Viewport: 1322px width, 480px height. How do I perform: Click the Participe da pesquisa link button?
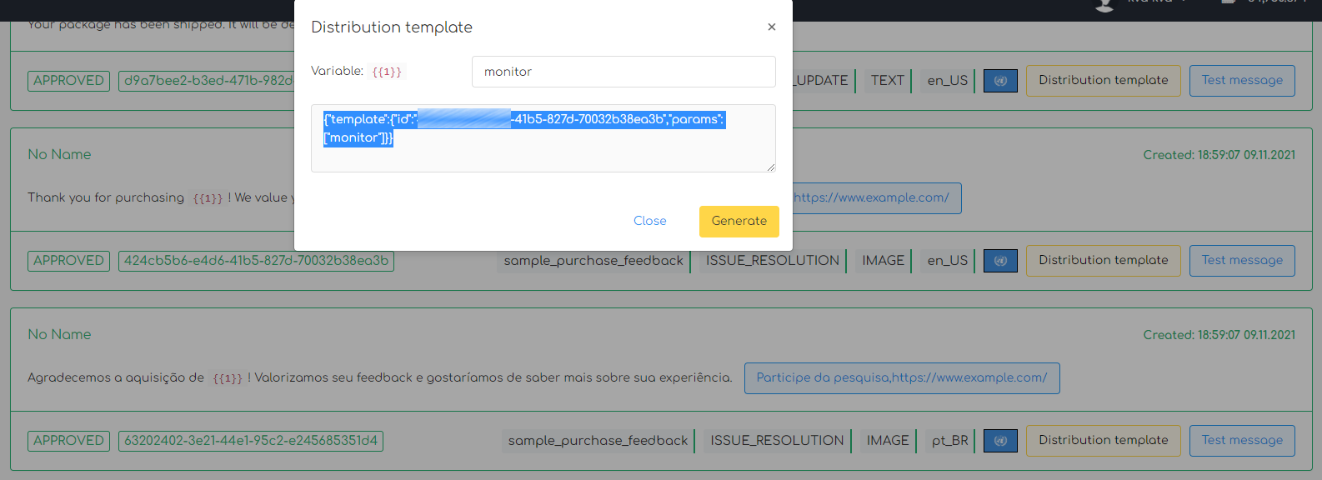click(x=901, y=378)
